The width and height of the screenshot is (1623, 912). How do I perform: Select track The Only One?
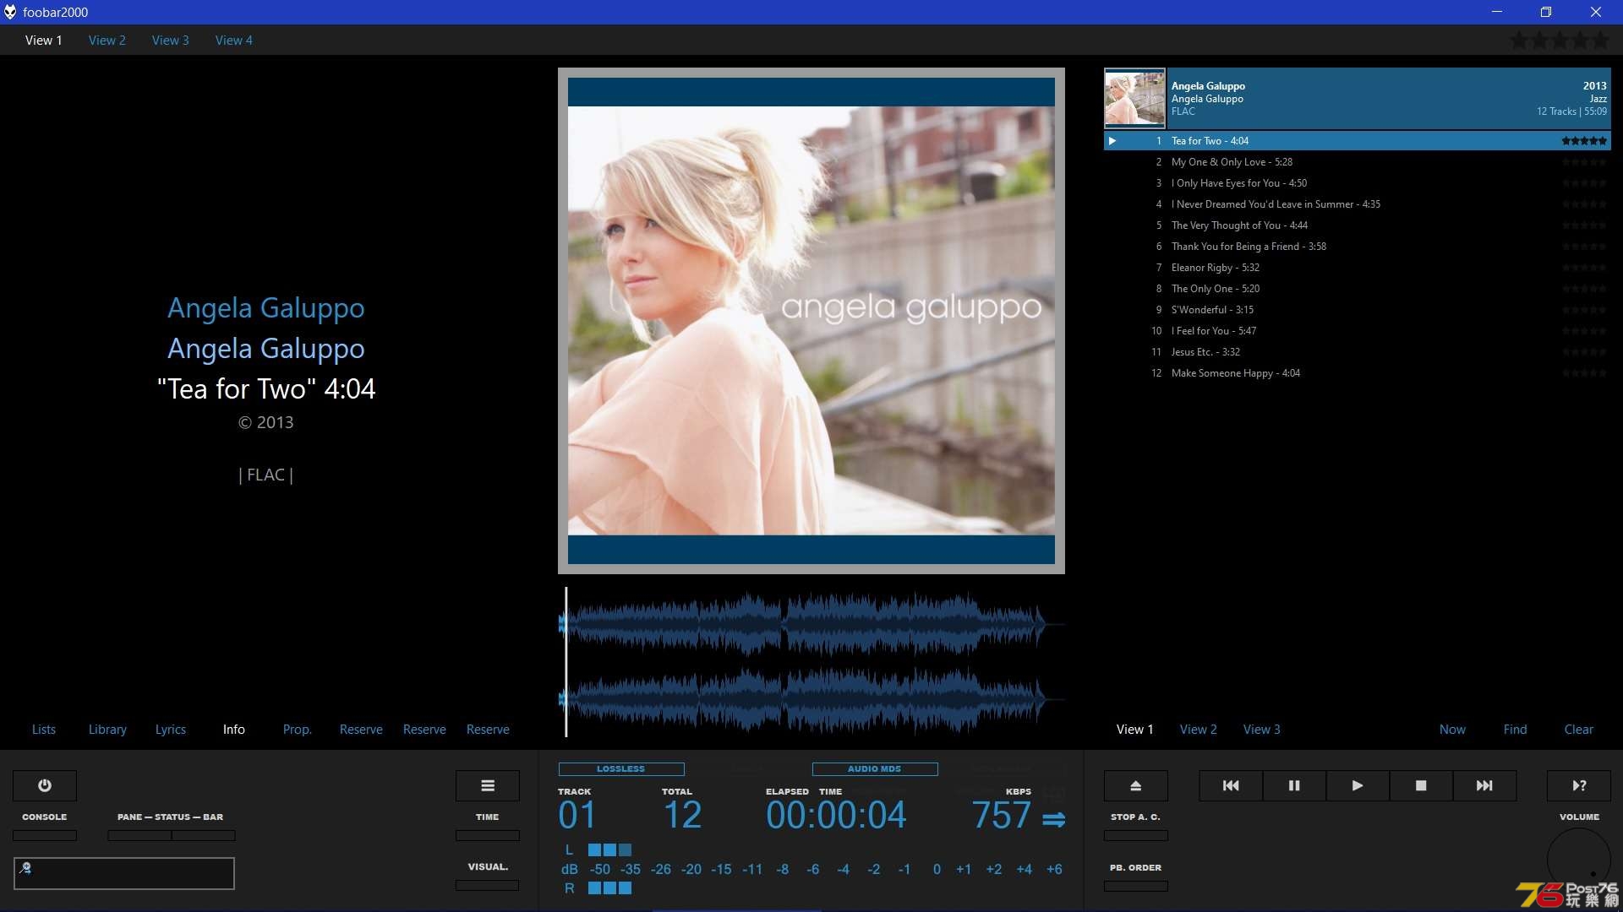point(1358,289)
